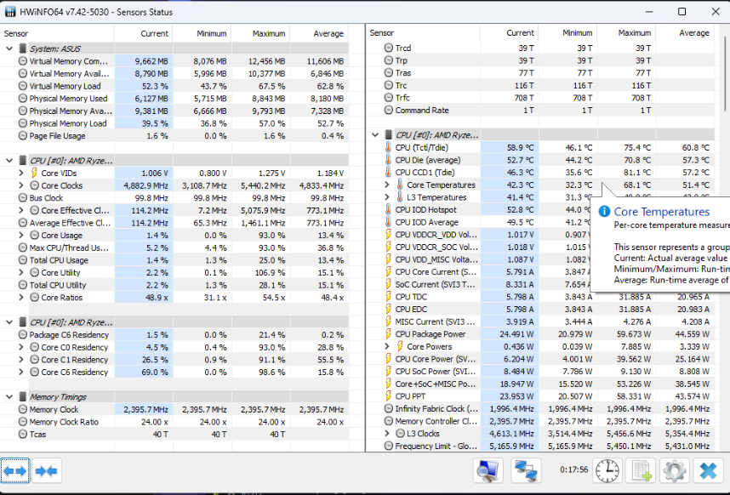
Task: Start logging with the add-file icon
Action: [641, 470]
